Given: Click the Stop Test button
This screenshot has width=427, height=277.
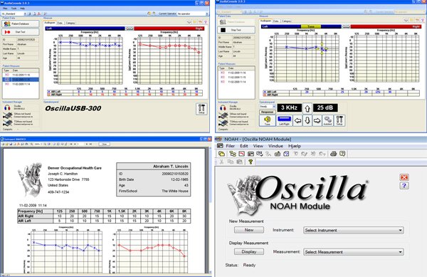Looking at the screenshot, I should click(x=236, y=30).
